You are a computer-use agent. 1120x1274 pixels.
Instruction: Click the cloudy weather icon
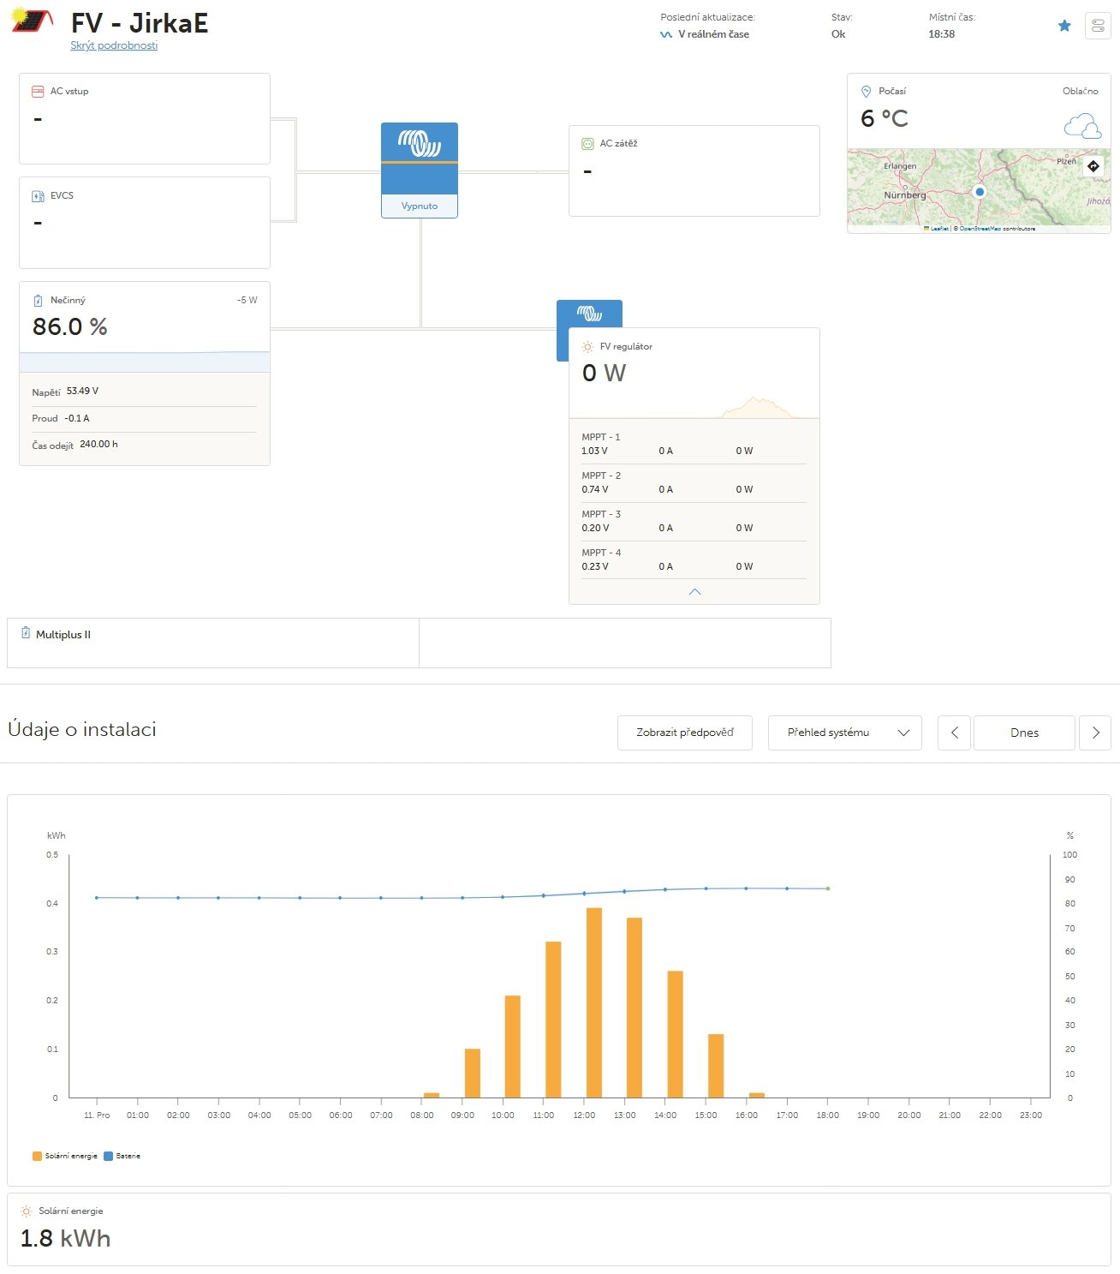[1081, 128]
